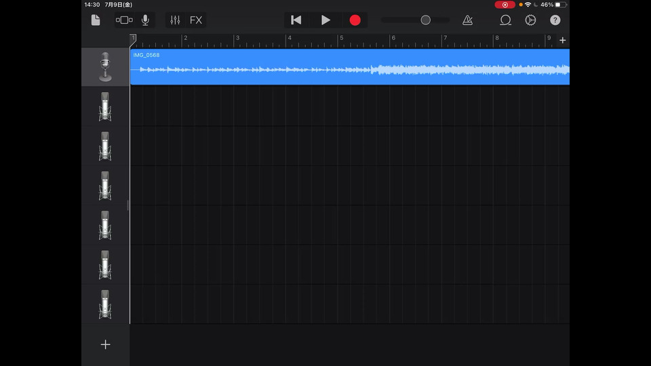Play the song

[x=326, y=20]
